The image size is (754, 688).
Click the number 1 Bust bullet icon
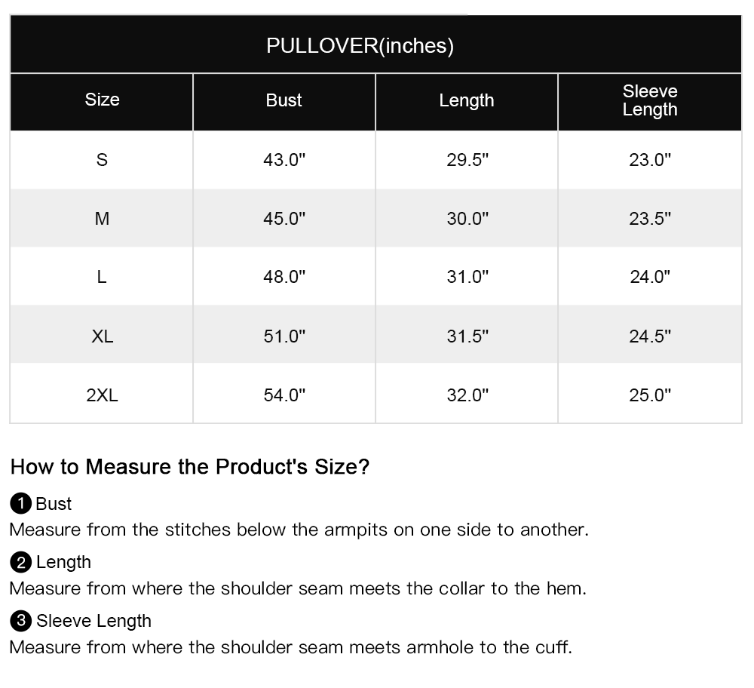[x=20, y=503]
